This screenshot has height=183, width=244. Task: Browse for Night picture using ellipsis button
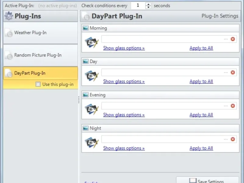point(226,139)
